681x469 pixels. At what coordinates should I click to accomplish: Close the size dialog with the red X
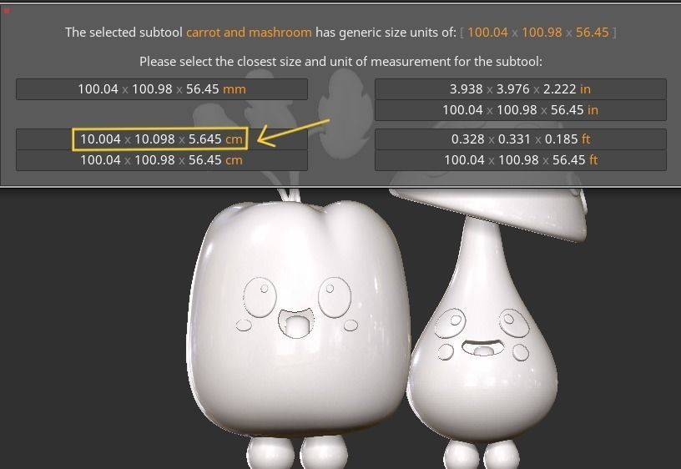[x=7, y=10]
